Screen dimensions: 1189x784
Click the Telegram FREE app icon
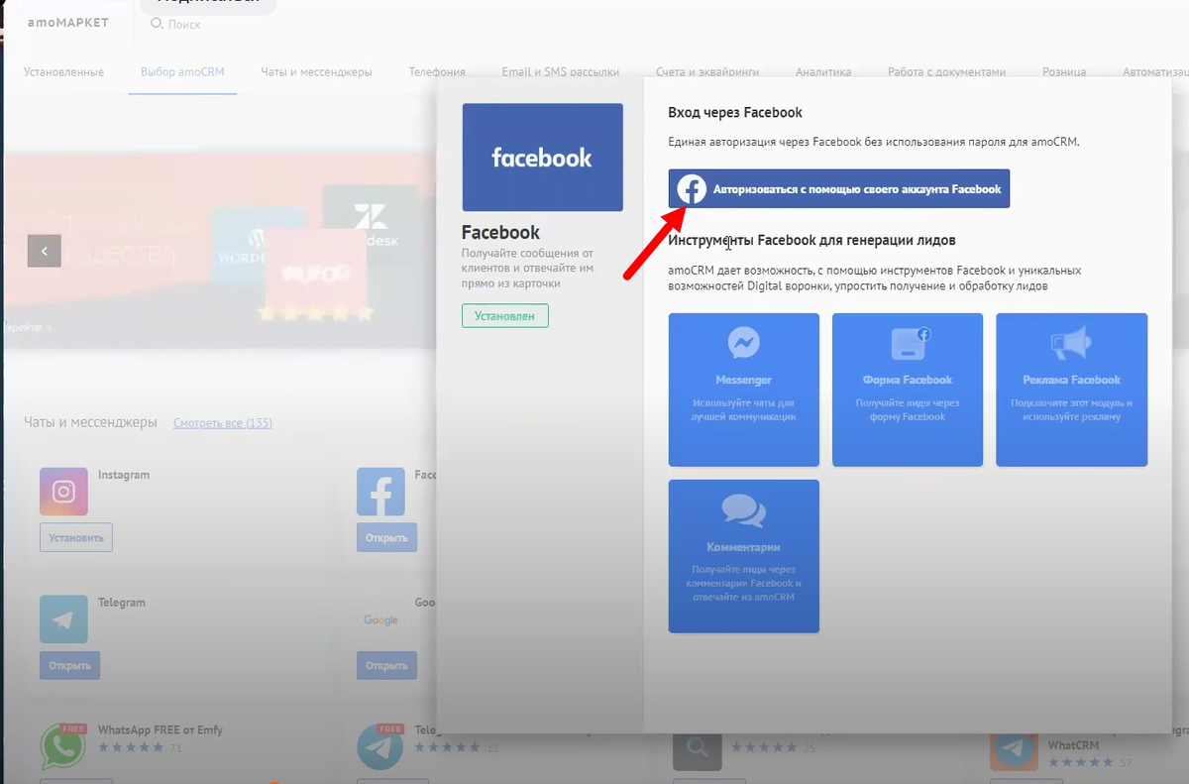[x=380, y=746]
